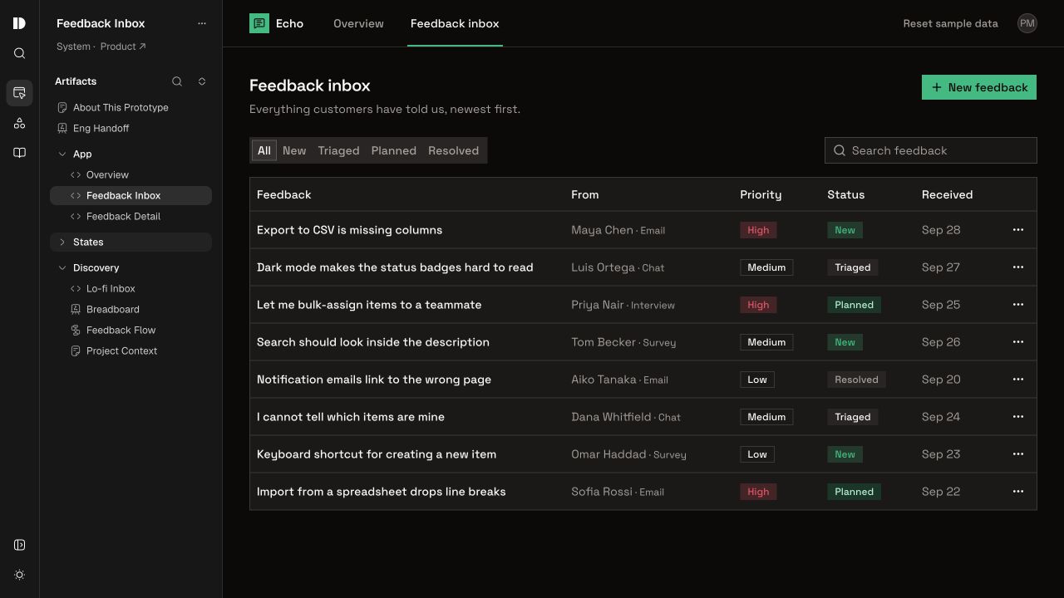The image size is (1064, 598).
Task: Open row actions for Keyboard shortcut feedback
Action: click(x=1018, y=454)
